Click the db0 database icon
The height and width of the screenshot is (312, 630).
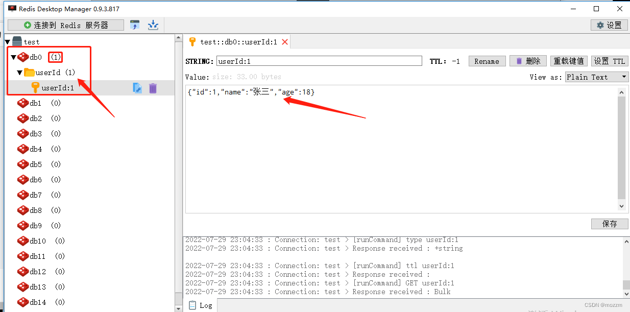(23, 57)
